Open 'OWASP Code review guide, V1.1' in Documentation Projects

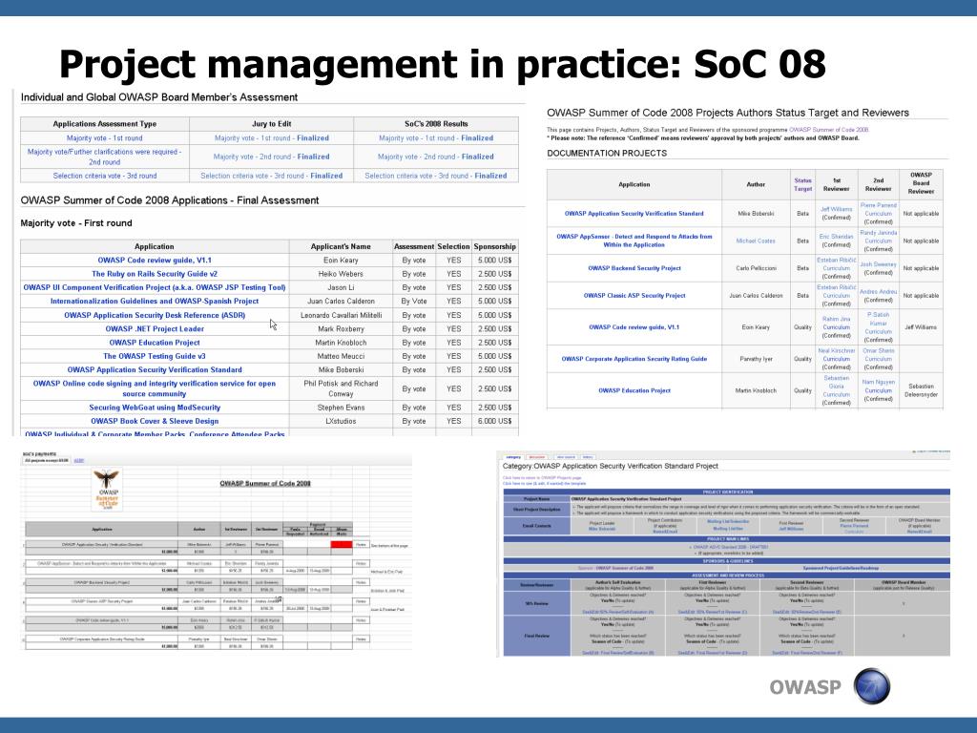634,327
